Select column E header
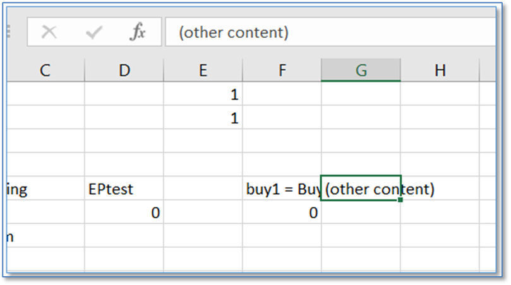 click(203, 71)
